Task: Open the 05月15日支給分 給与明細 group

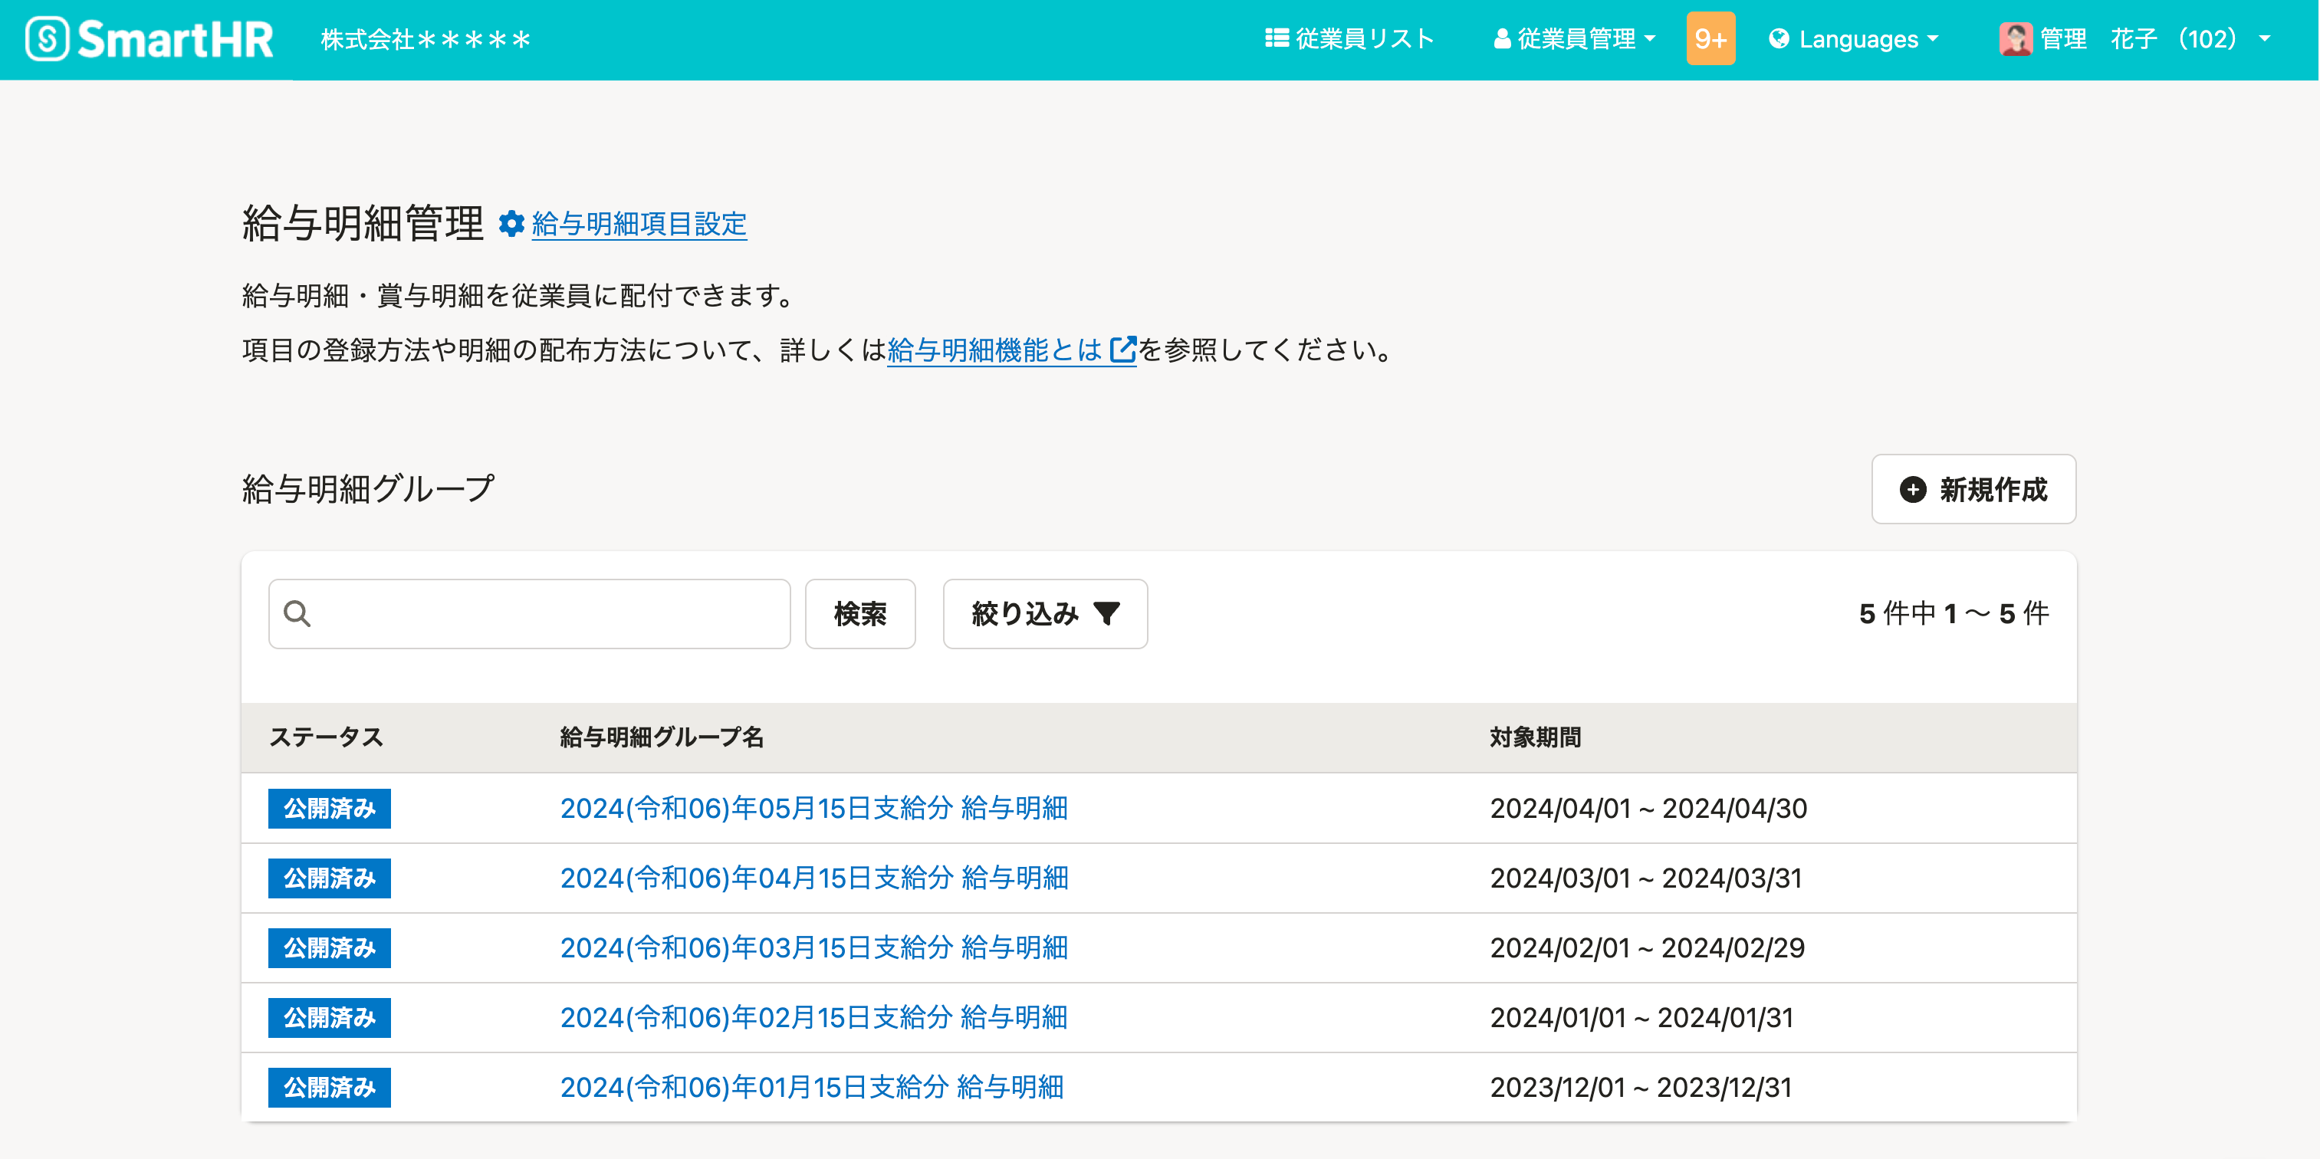Action: (x=813, y=809)
